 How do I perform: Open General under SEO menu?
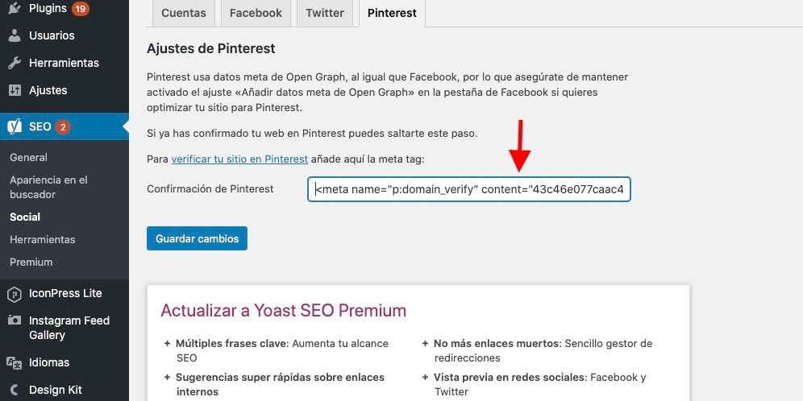point(29,158)
